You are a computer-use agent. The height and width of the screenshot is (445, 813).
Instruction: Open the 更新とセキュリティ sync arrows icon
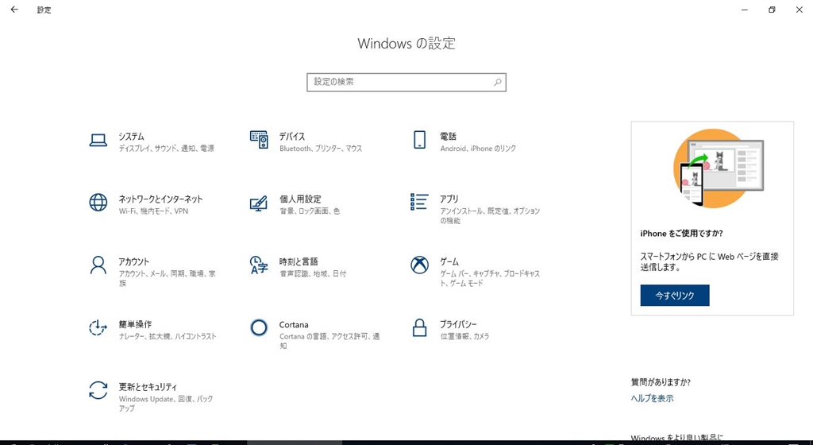98,390
